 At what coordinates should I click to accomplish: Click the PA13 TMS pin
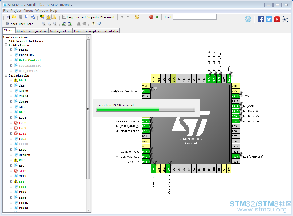236,96
